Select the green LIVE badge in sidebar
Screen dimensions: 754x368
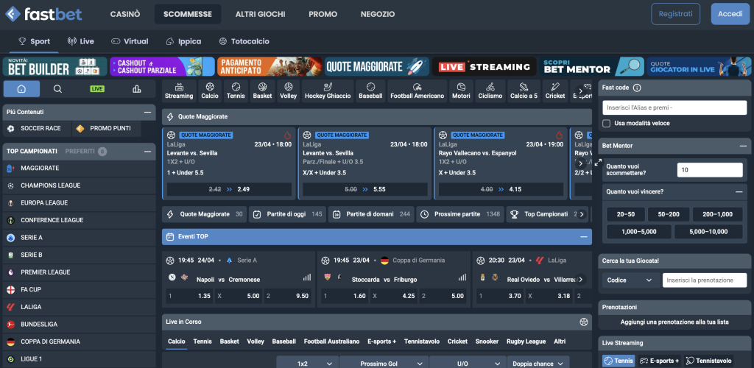click(x=97, y=89)
